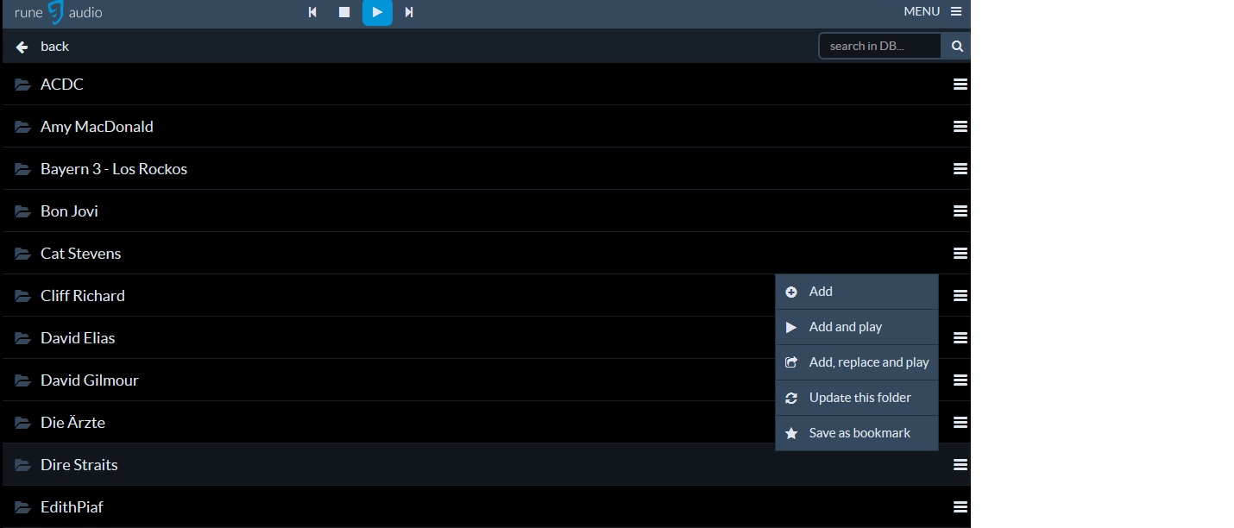Click the folder icon beside Amy MacDonald
The image size is (1234, 528).
coord(22,127)
